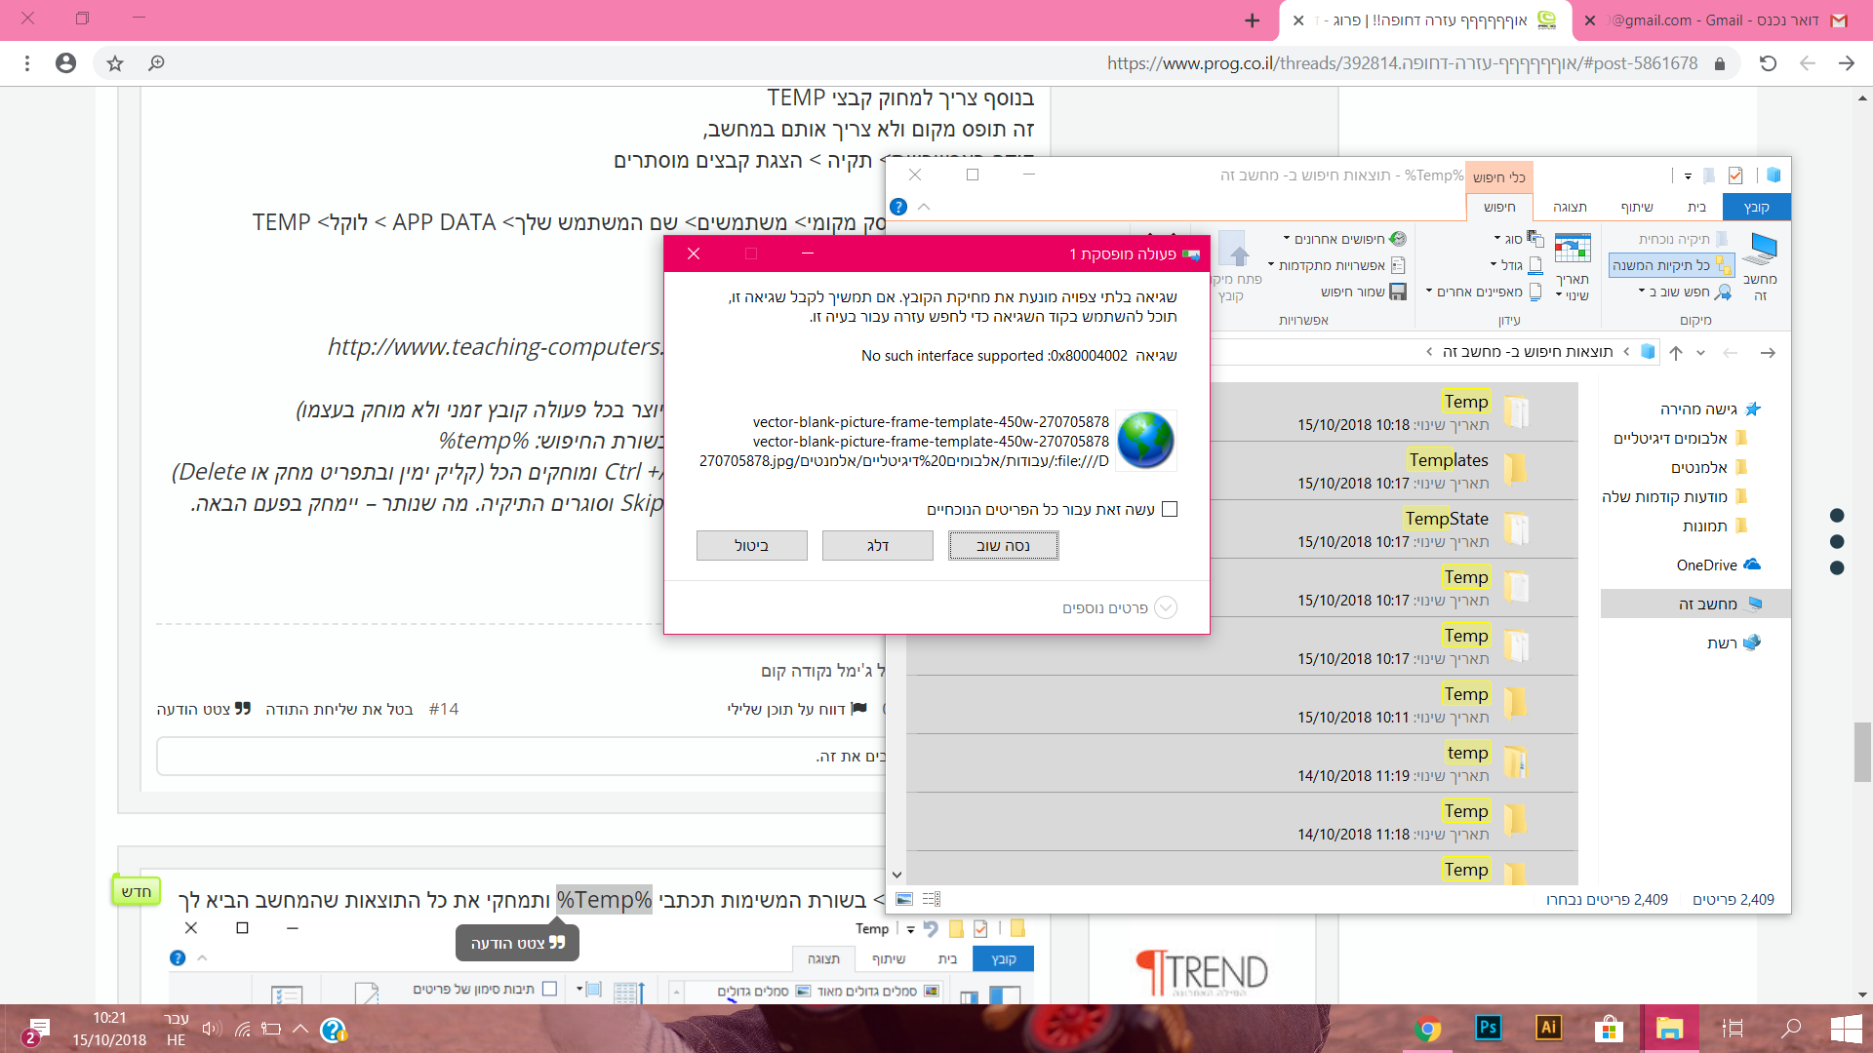Reload the page with refresh icon
The image size is (1873, 1053).
click(x=1768, y=63)
